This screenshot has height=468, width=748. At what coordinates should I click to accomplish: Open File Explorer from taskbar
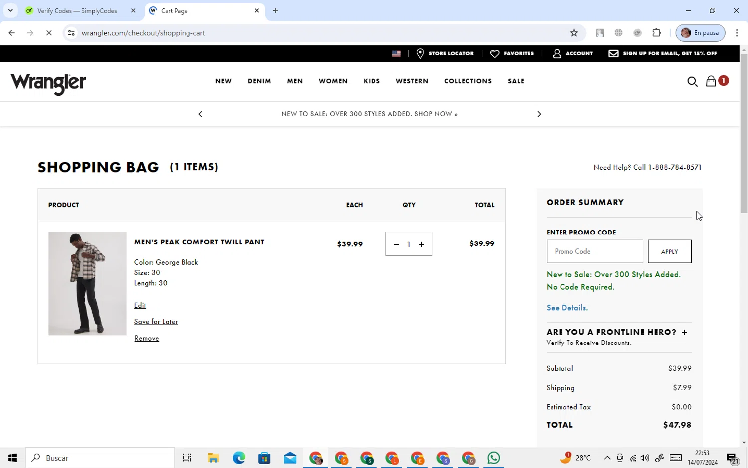click(x=213, y=458)
